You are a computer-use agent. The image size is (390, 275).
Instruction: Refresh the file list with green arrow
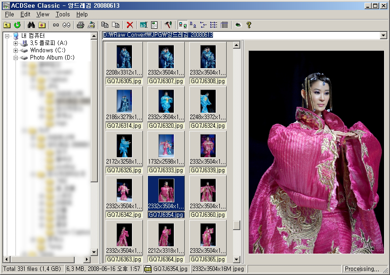[17, 25]
